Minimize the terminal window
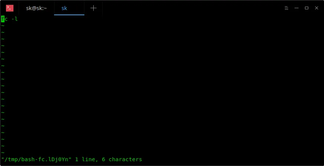Screen dimensions: 324x166 coord(296,8)
